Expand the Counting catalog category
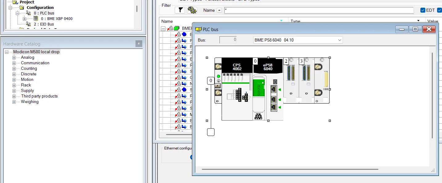Screen dimensions: 442x183 [14, 69]
